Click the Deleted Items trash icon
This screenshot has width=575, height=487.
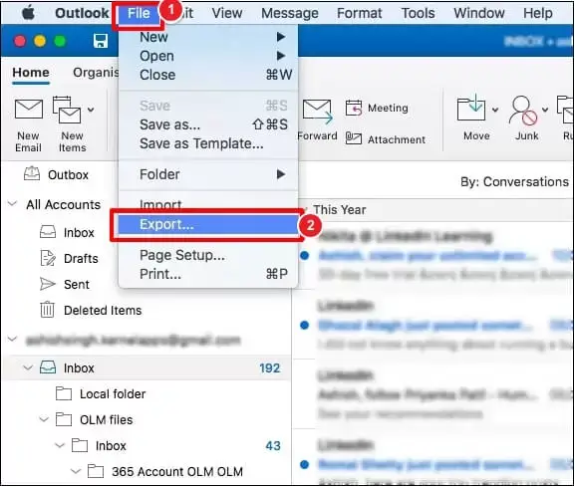click(x=47, y=310)
